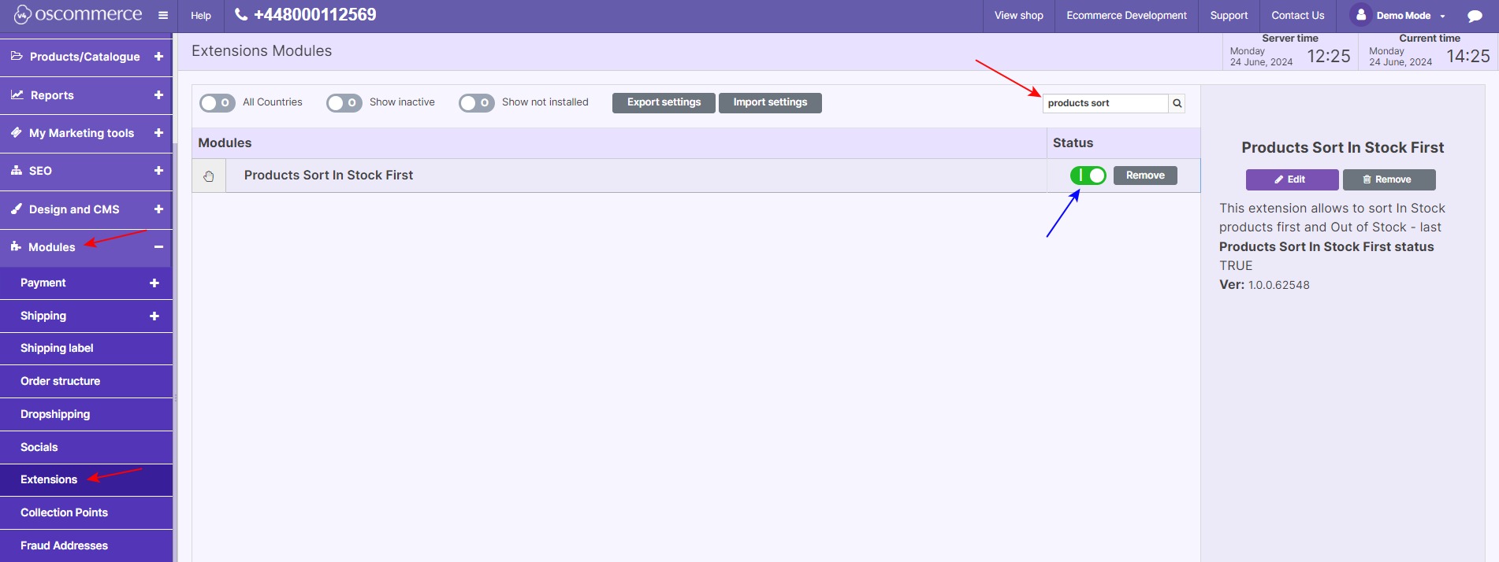Select Shipping label menu item
The width and height of the screenshot is (1499, 562).
pos(57,348)
